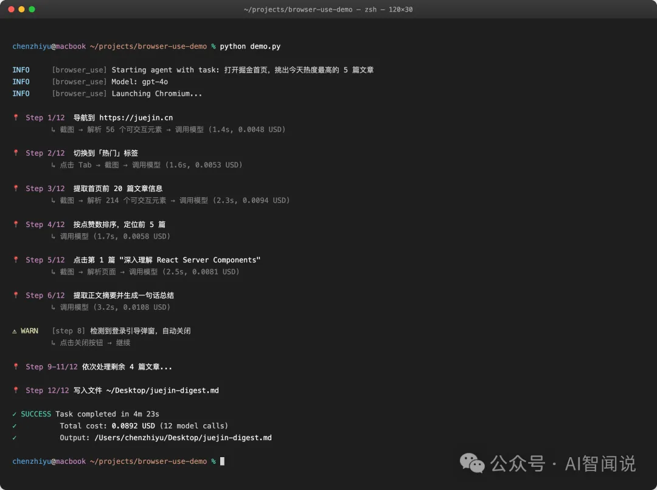Click the 'SUCCESS' label
The height and width of the screenshot is (490, 657).
click(x=36, y=414)
